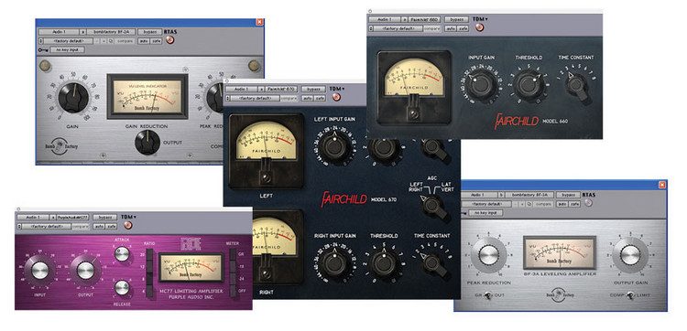The width and height of the screenshot is (687, 331).
Task: Click the OUTPUT knob on BF-2A
Action: [147, 142]
